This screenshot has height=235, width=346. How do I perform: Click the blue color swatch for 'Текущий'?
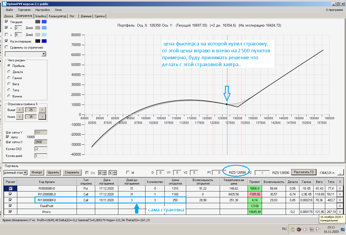tap(44, 22)
